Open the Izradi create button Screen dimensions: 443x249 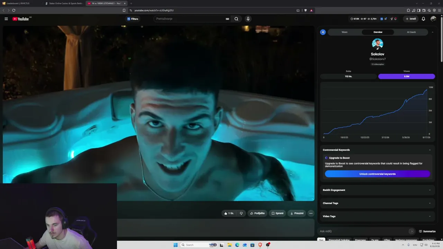pyautogui.click(x=410, y=19)
